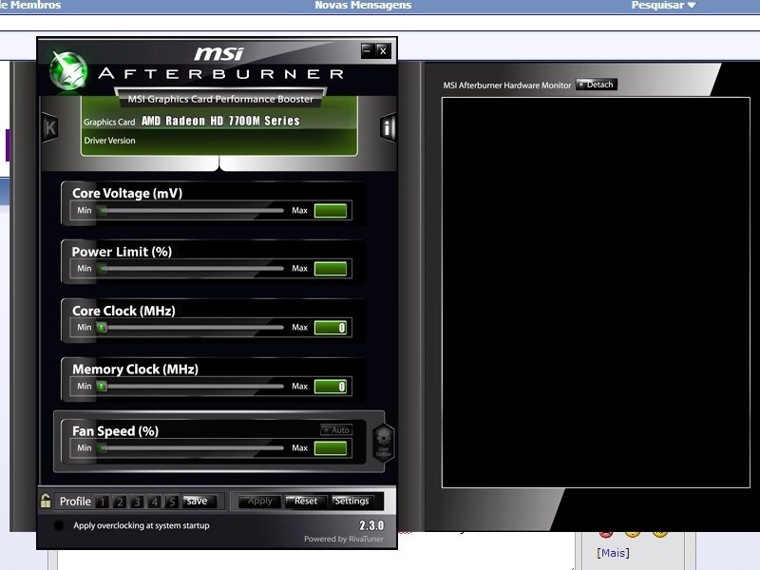Toggle Auto fan speed

336,430
